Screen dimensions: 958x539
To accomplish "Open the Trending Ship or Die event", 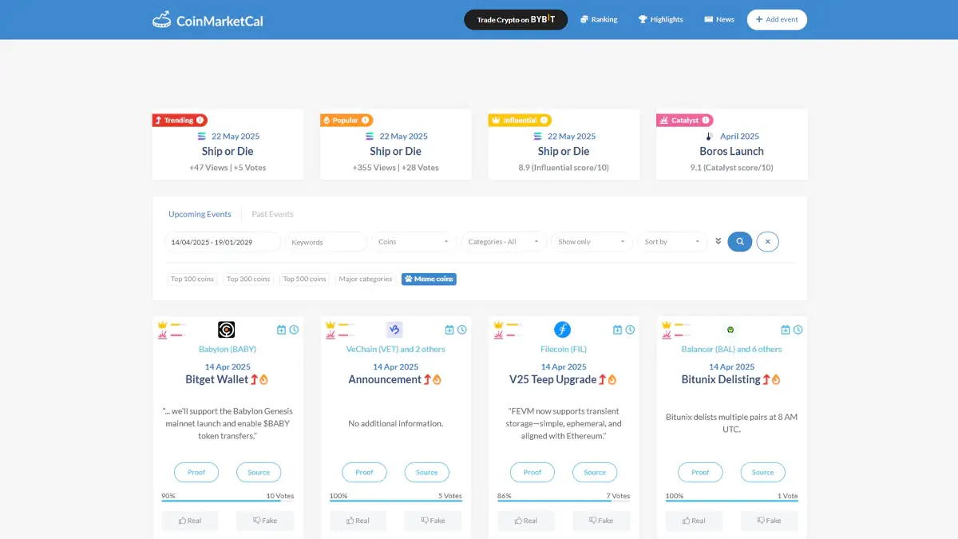I will coord(228,151).
